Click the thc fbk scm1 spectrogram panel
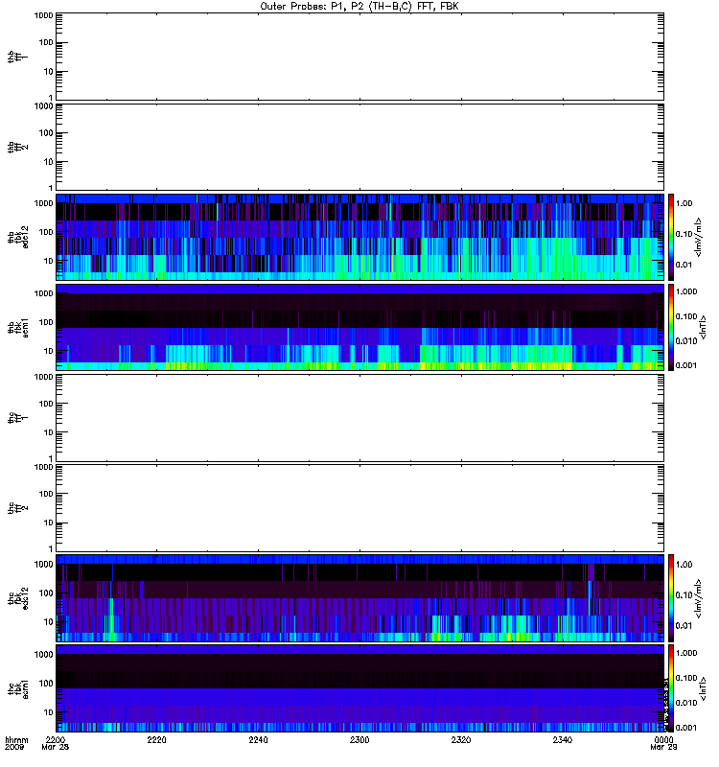719x767 pixels. point(360,688)
